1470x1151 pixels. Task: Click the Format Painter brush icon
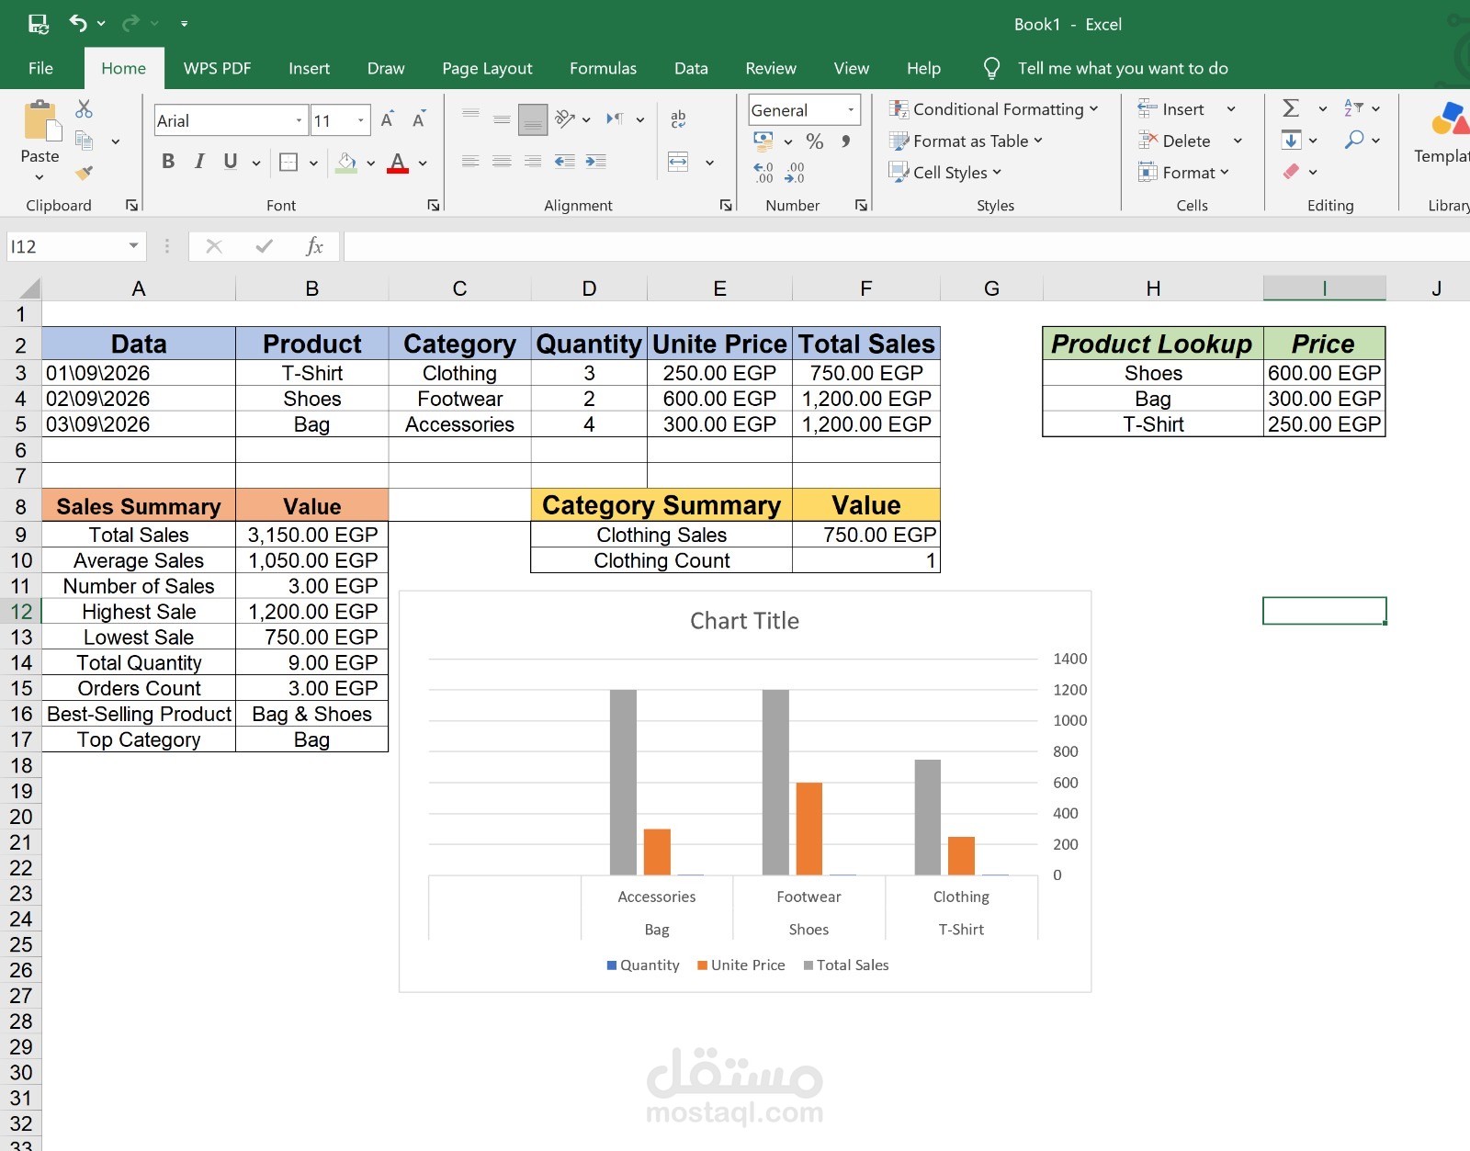(84, 172)
